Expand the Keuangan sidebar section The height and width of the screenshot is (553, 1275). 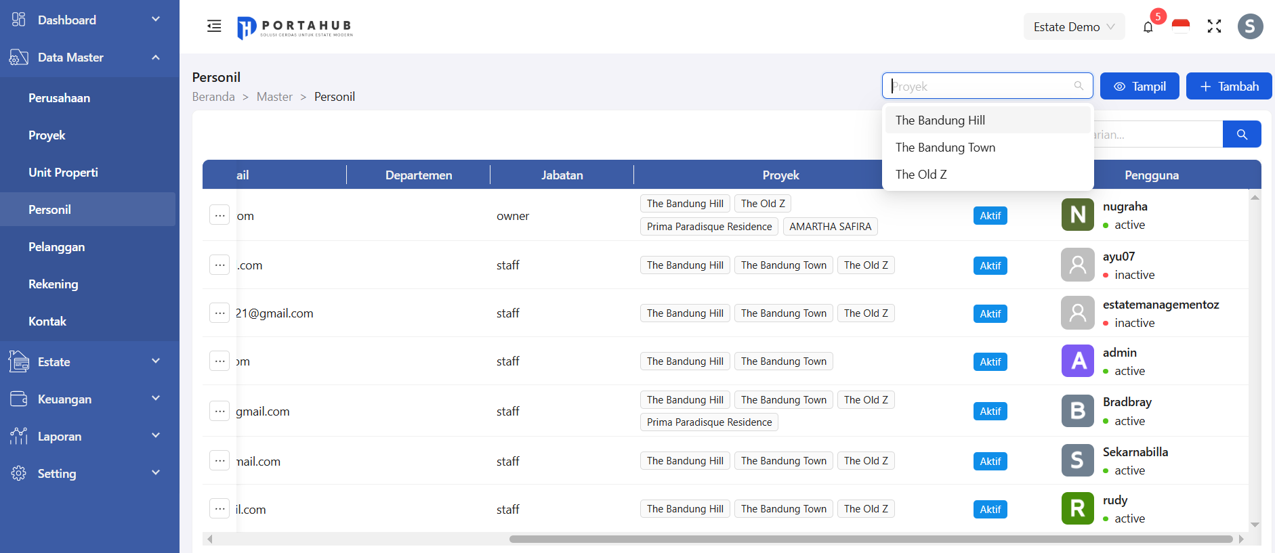88,399
